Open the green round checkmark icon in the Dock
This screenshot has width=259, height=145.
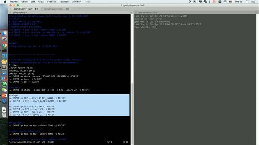click(x=4, y=84)
